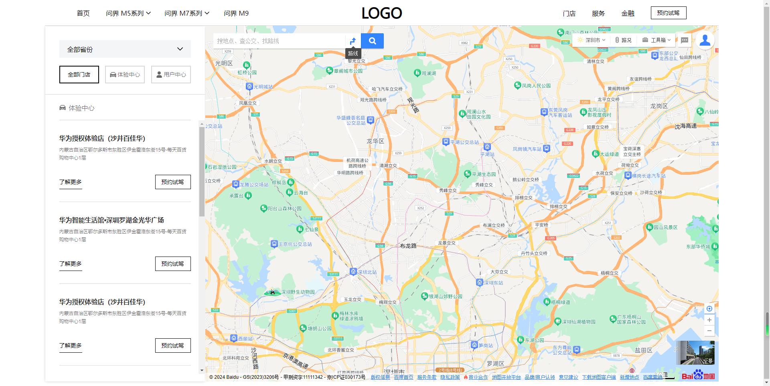Go to the 门店 nav item
The image size is (770, 386).
pyautogui.click(x=569, y=13)
